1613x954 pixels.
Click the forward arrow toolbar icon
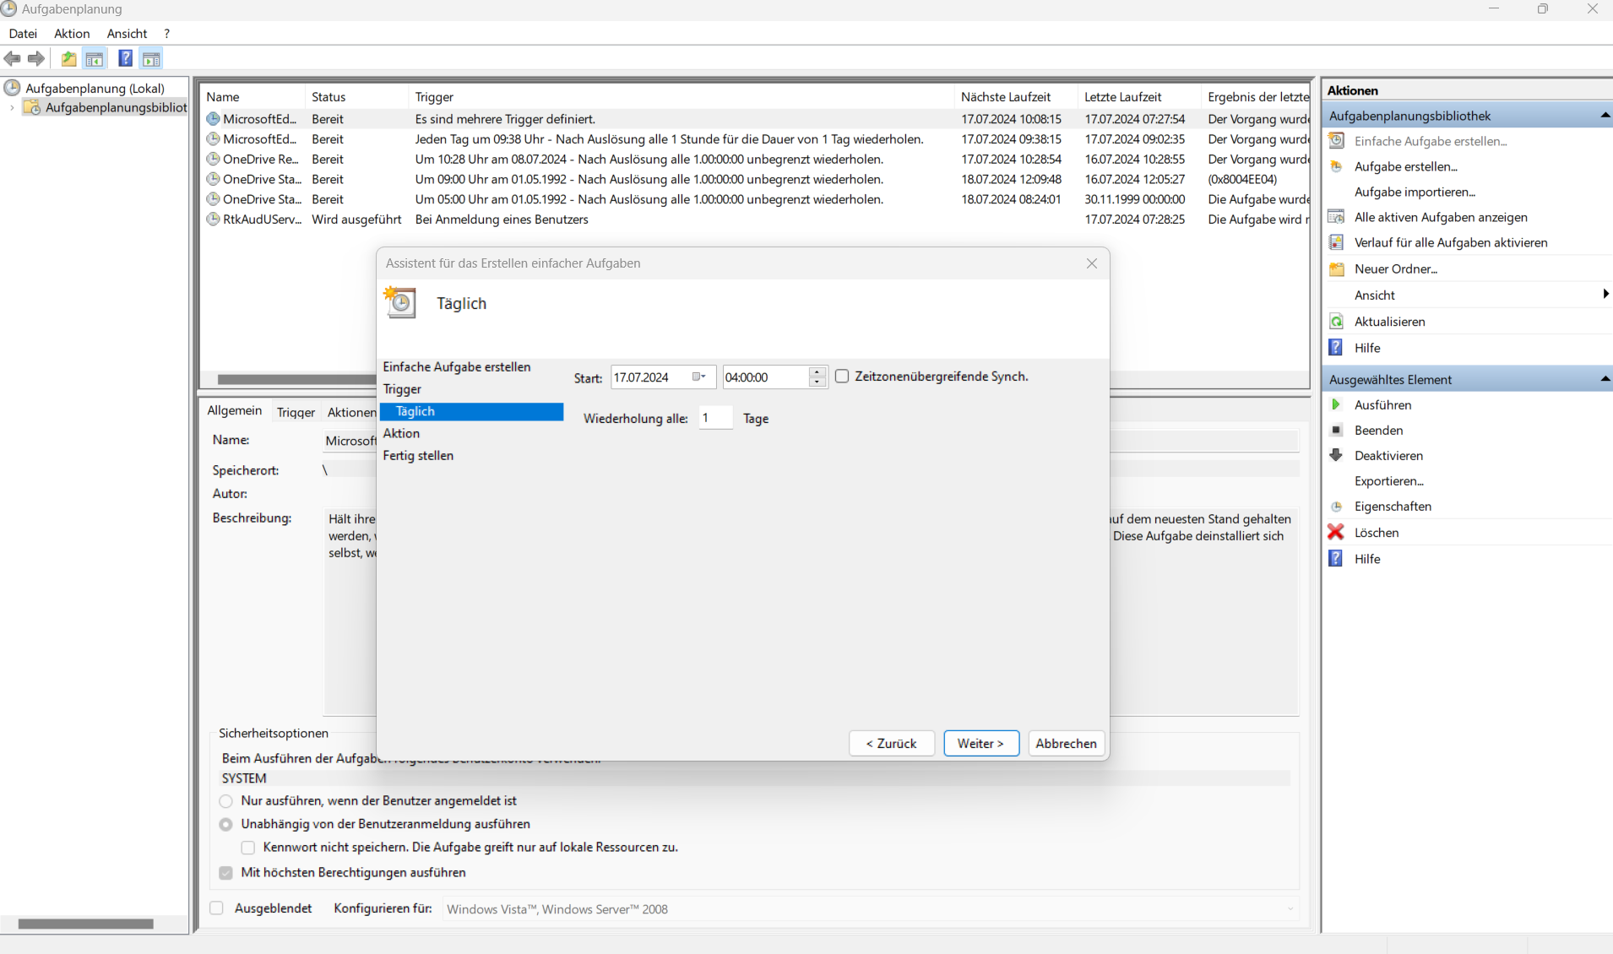click(x=36, y=58)
